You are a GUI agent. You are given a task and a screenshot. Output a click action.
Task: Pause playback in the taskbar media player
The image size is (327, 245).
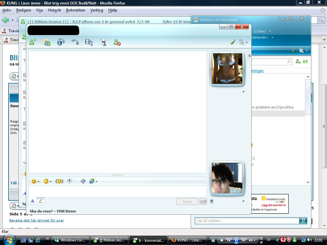click(x=236, y=240)
